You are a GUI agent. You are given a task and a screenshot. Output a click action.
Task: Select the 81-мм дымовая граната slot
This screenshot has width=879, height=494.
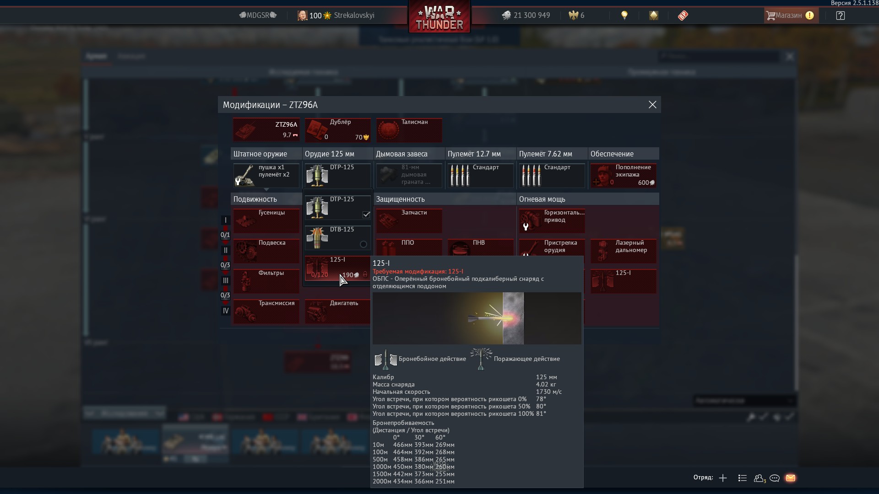click(x=409, y=175)
